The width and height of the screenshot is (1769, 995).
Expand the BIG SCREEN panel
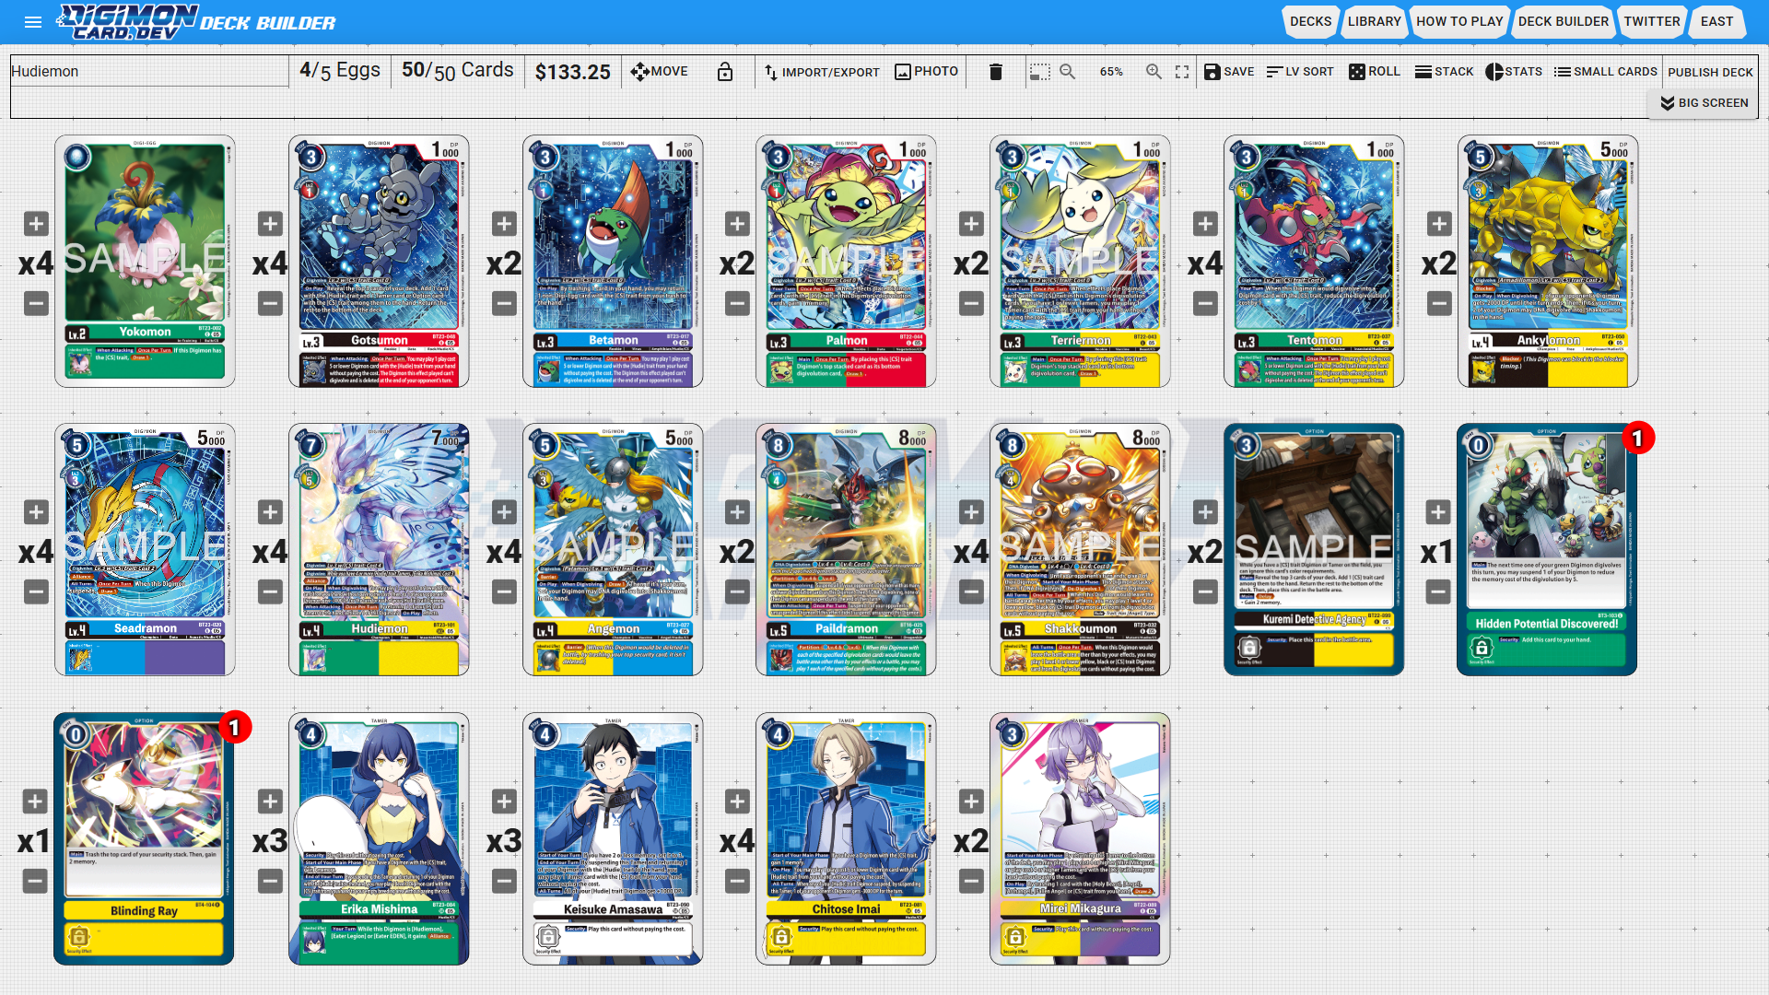point(1704,103)
